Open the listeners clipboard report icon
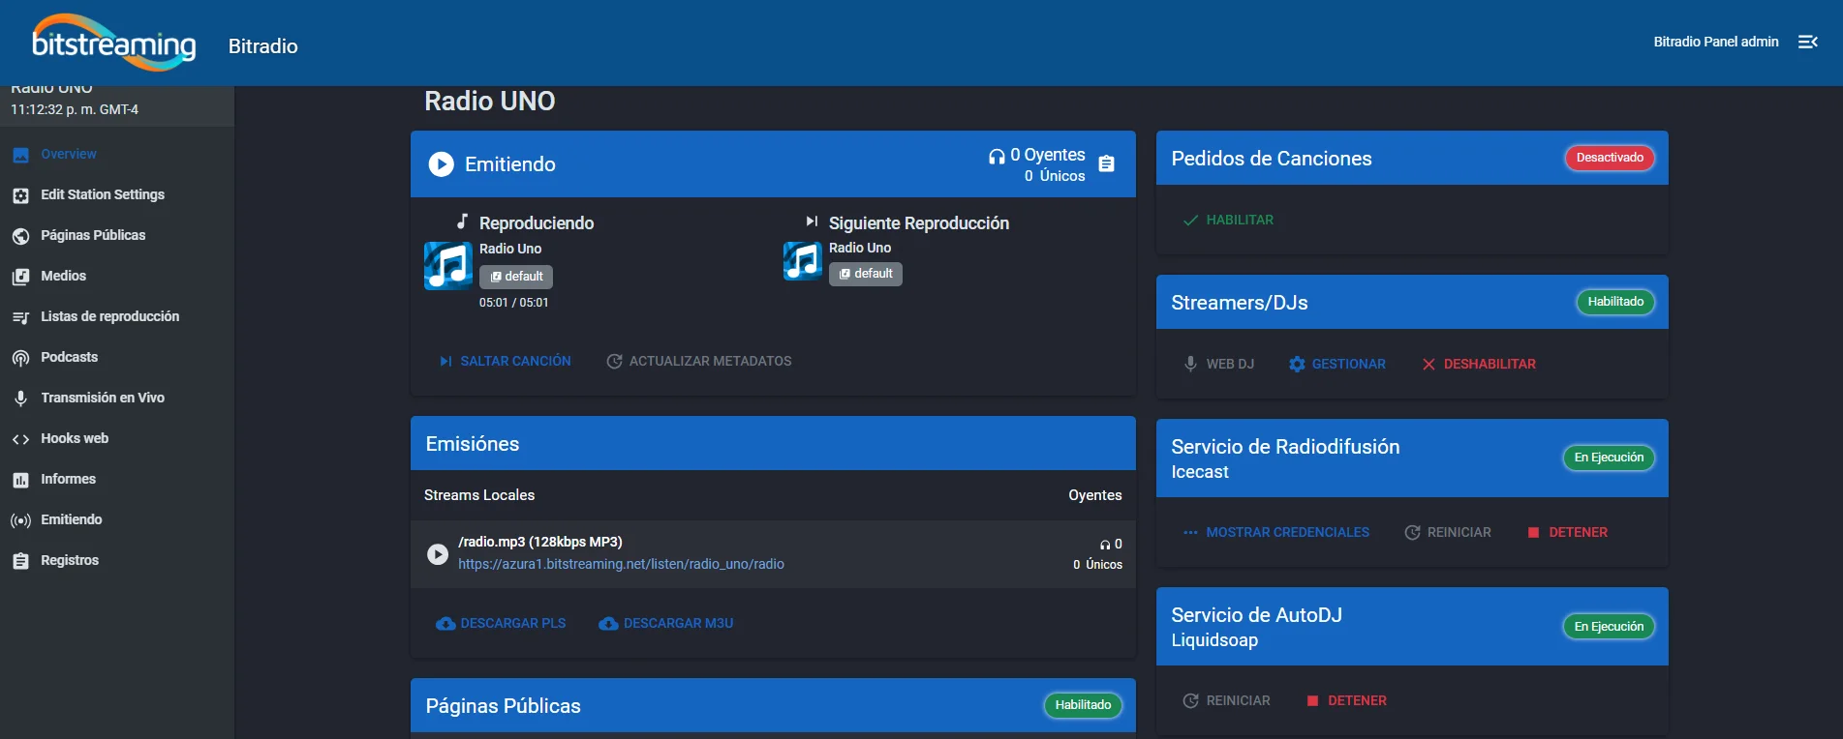1843x739 pixels. (1107, 164)
